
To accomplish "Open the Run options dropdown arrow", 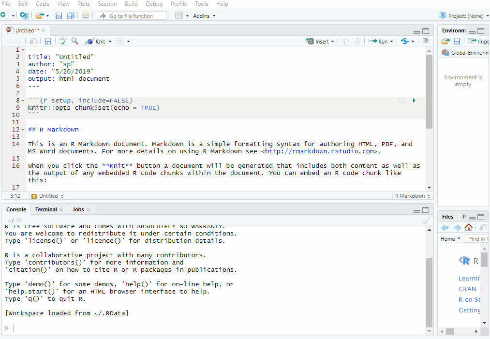I will click(x=391, y=42).
